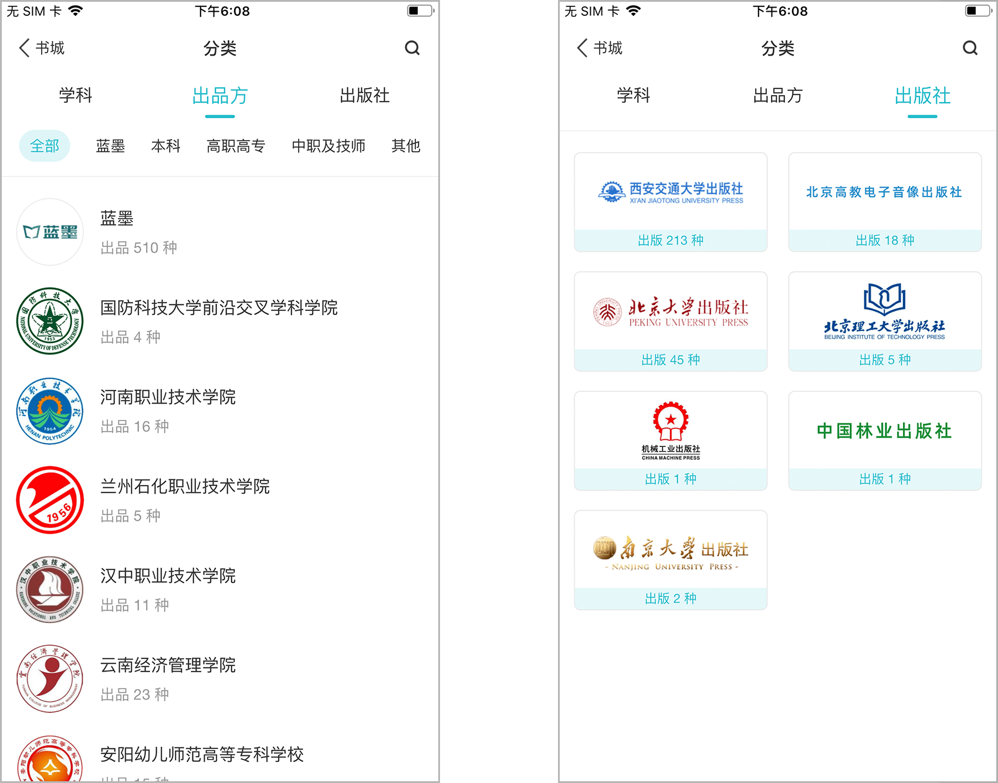Switch to 出版社 tab in left screen
The image size is (998, 783).
point(364,95)
